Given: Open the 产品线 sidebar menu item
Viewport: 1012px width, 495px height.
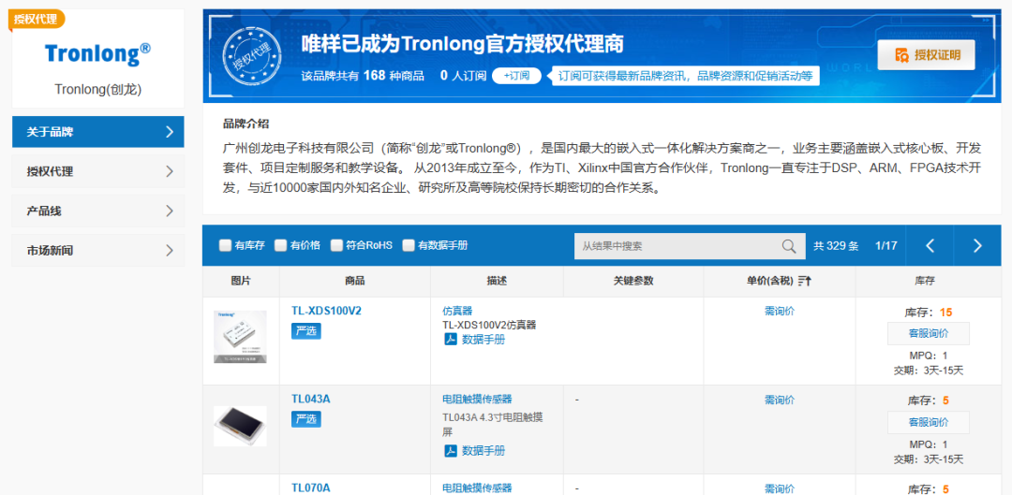Looking at the screenshot, I should coord(98,211).
